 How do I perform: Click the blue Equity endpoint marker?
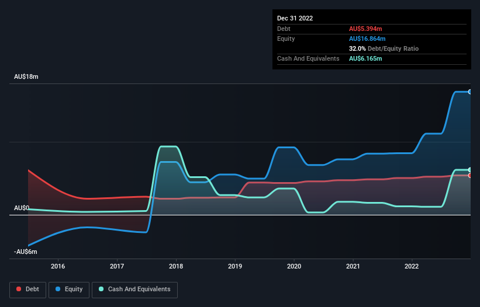(470, 92)
